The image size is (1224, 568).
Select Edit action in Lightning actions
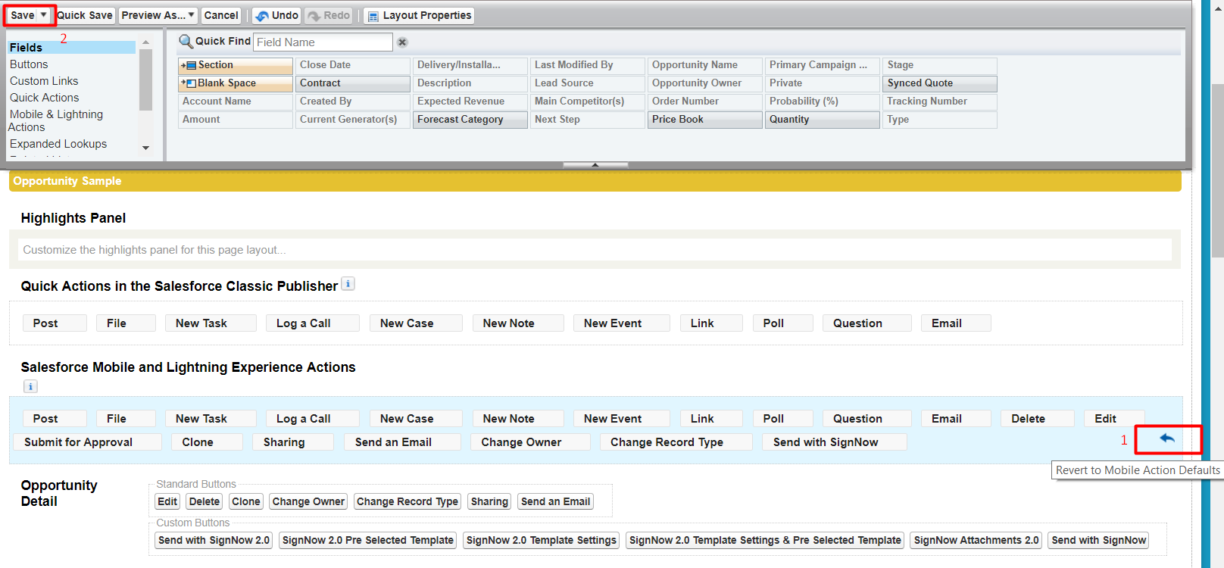coord(1114,419)
